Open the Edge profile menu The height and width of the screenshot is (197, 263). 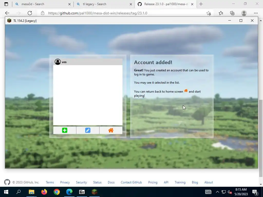[244, 13]
